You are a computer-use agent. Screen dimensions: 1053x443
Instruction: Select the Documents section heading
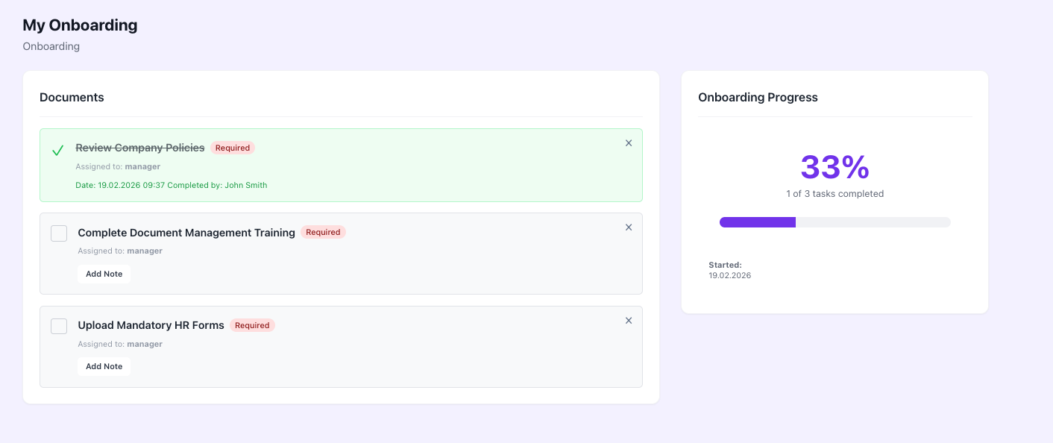tap(72, 97)
